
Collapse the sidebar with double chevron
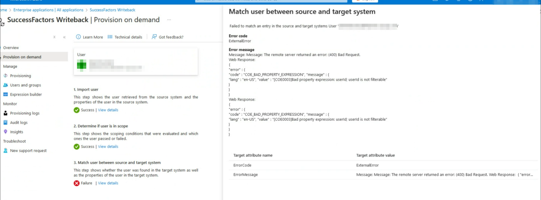pyautogui.click(x=64, y=37)
